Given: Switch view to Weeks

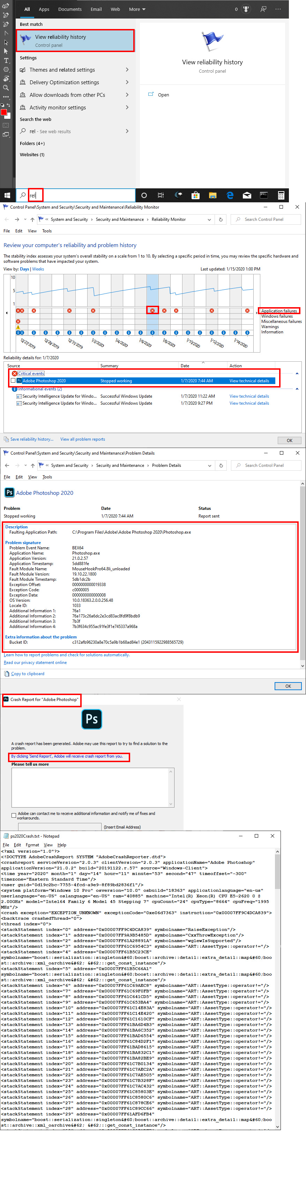Looking at the screenshot, I should click(x=38, y=269).
